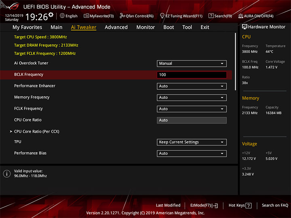Click the AURA ON/OFF light icon
The height and width of the screenshot is (218, 291).
click(240, 16)
